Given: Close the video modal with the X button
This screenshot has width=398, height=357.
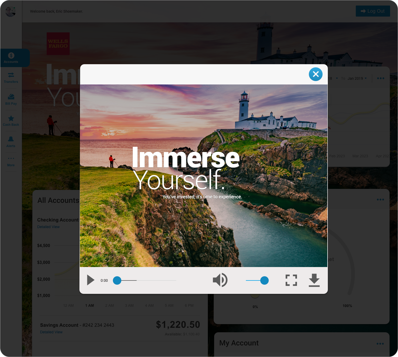Looking at the screenshot, I should click(316, 74).
